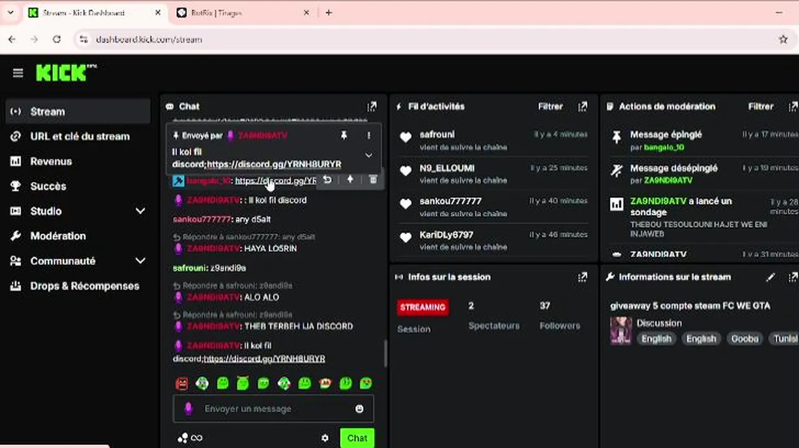
Task: Click username sankou777777 in chat
Action: click(x=202, y=219)
